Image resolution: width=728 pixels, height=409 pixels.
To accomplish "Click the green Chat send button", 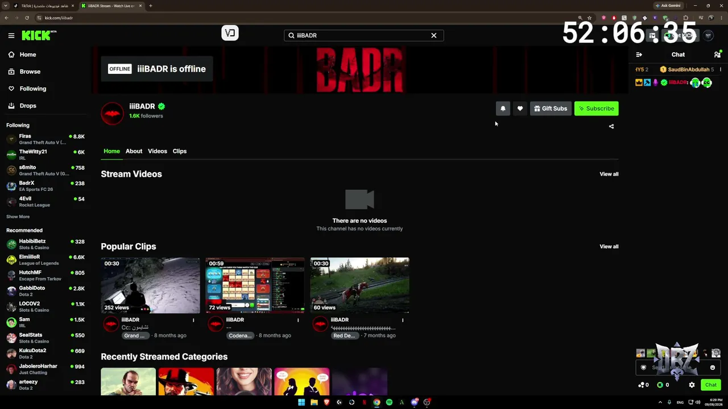I will [710, 385].
